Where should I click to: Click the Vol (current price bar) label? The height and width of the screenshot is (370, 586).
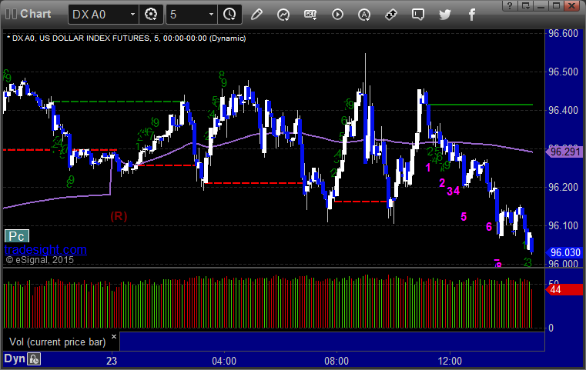[58, 342]
